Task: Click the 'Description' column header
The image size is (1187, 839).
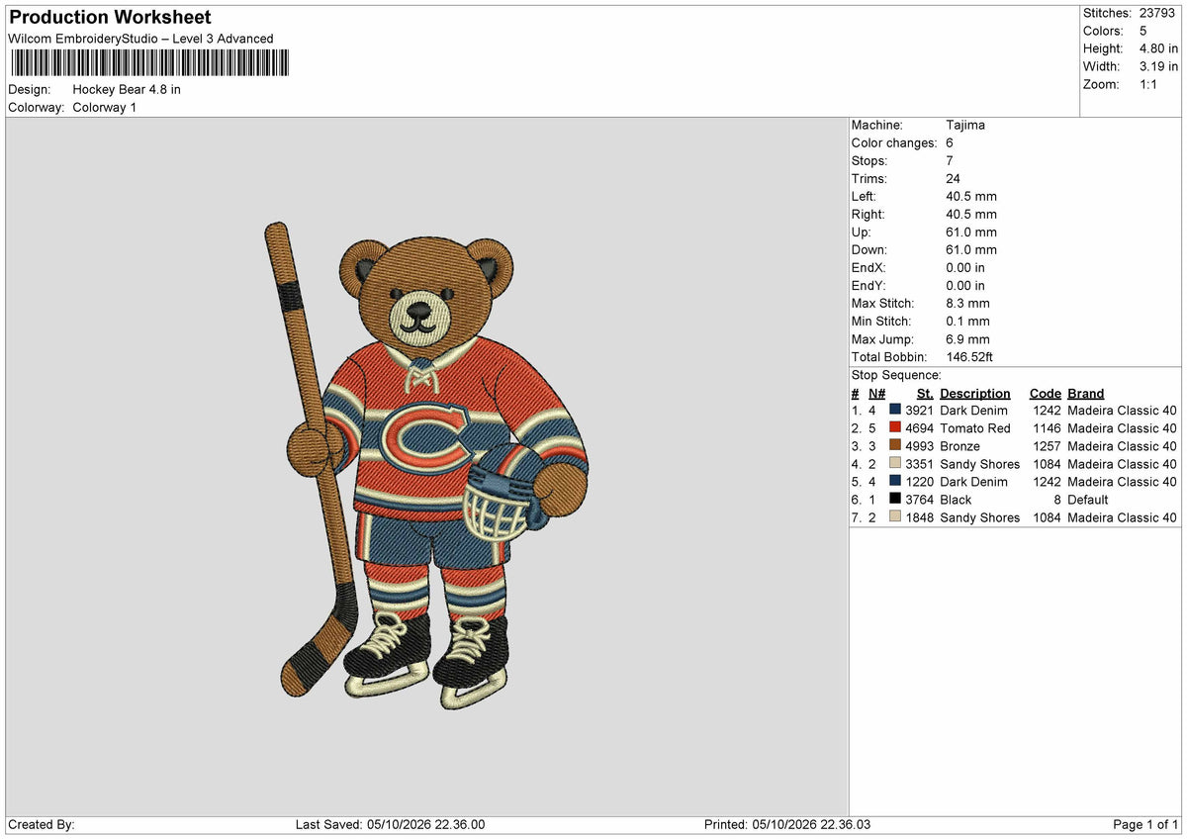Action: [x=975, y=393]
